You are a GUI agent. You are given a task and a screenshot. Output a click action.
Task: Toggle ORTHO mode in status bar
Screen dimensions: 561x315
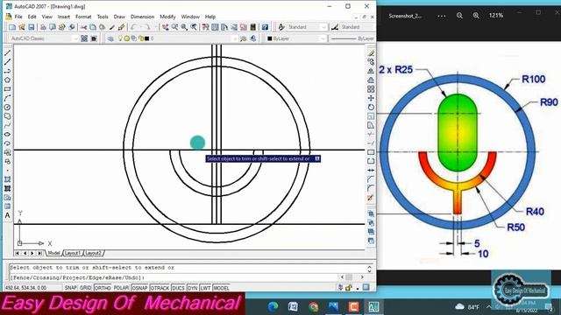[x=103, y=288]
